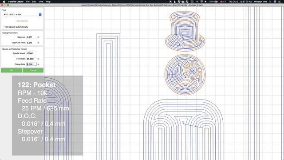Click the Cancel button

pyautogui.click(x=33, y=70)
